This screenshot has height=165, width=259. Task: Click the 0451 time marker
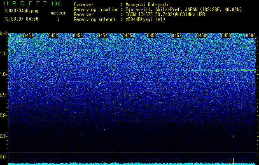tap(28, 35)
